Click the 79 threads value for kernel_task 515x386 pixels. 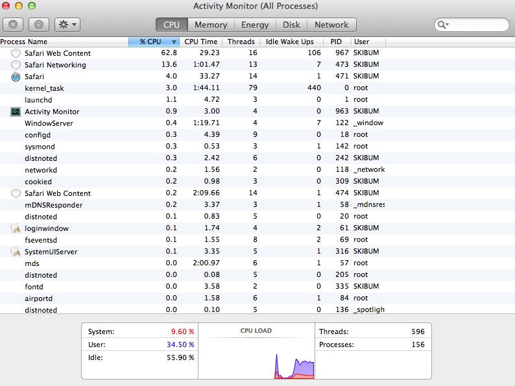tap(253, 88)
